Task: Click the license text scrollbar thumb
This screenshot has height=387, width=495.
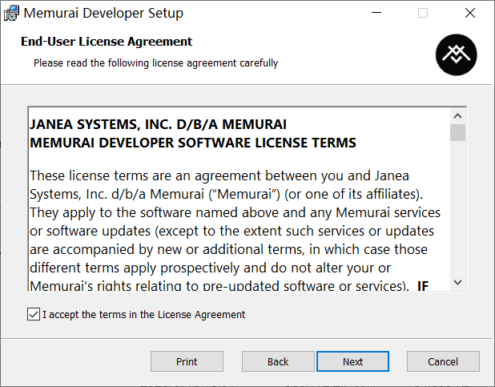Action: coord(457,133)
